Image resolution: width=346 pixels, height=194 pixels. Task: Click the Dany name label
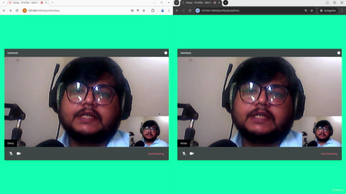pyautogui.click(x=11, y=143)
